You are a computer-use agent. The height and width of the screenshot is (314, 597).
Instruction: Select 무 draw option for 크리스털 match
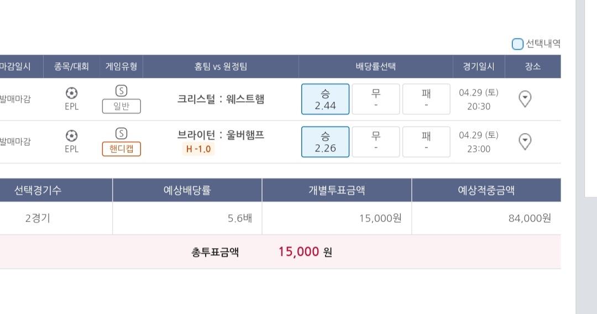(375, 99)
